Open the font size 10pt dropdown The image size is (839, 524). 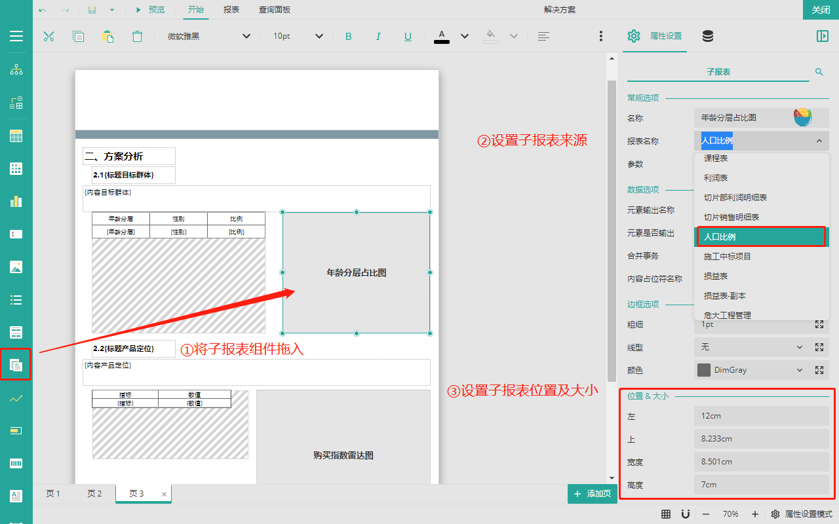[298, 36]
